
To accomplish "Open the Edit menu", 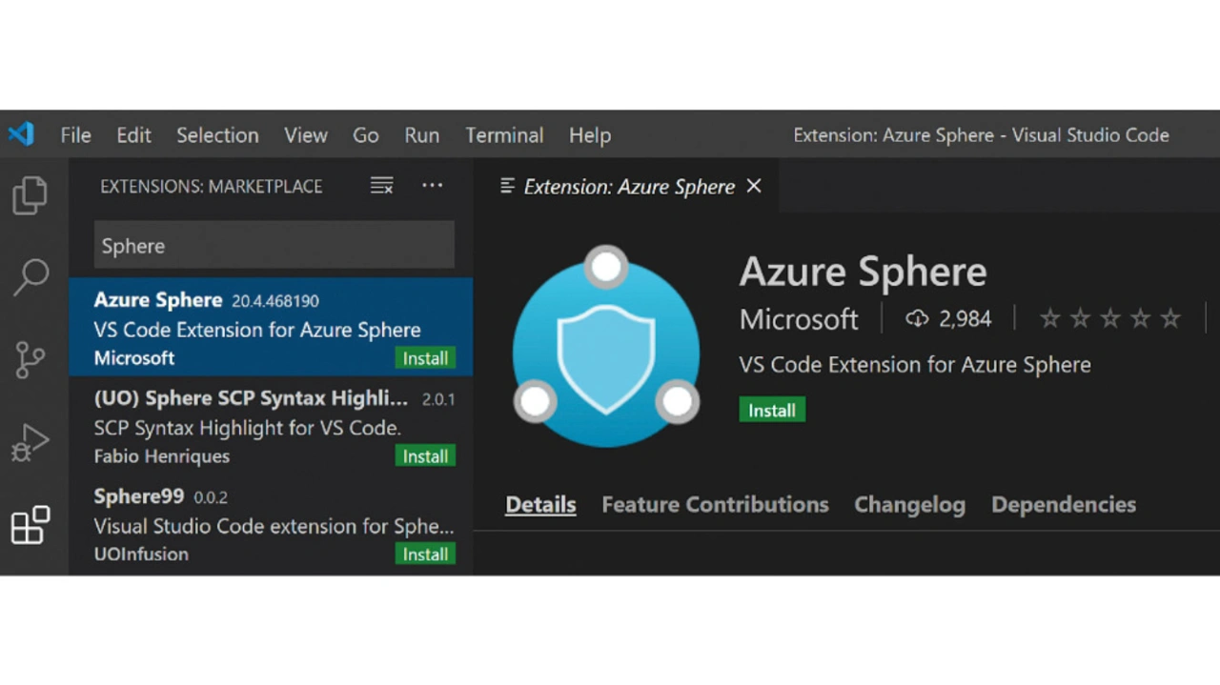I will [x=133, y=135].
